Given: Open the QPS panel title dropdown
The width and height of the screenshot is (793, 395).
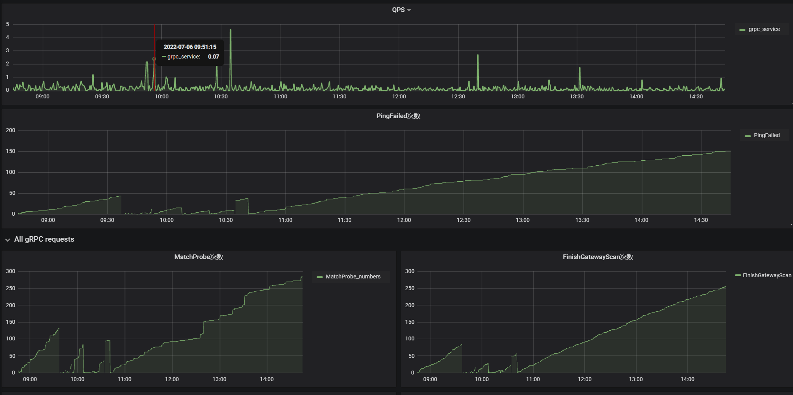Looking at the screenshot, I should tap(401, 10).
